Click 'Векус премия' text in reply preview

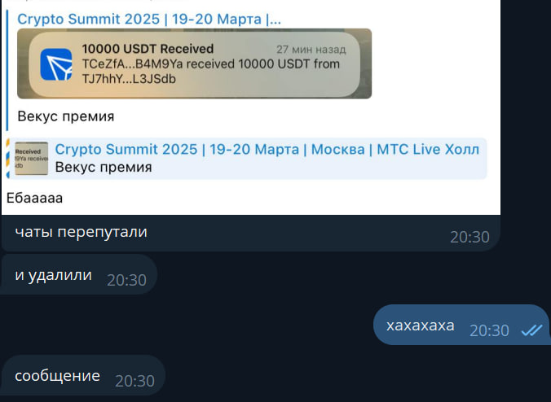tap(104, 168)
